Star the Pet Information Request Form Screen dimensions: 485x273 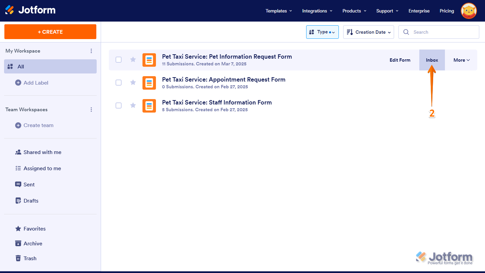coord(133,60)
